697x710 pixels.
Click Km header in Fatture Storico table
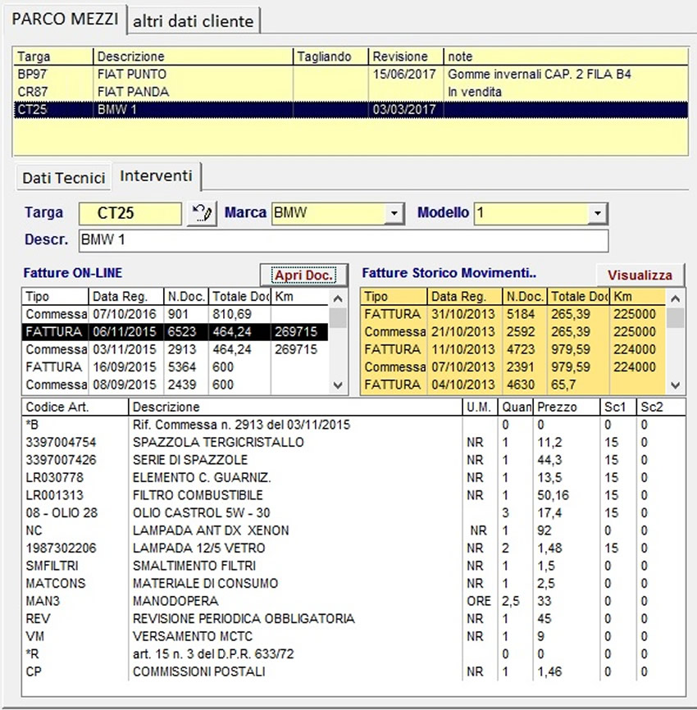(637, 297)
